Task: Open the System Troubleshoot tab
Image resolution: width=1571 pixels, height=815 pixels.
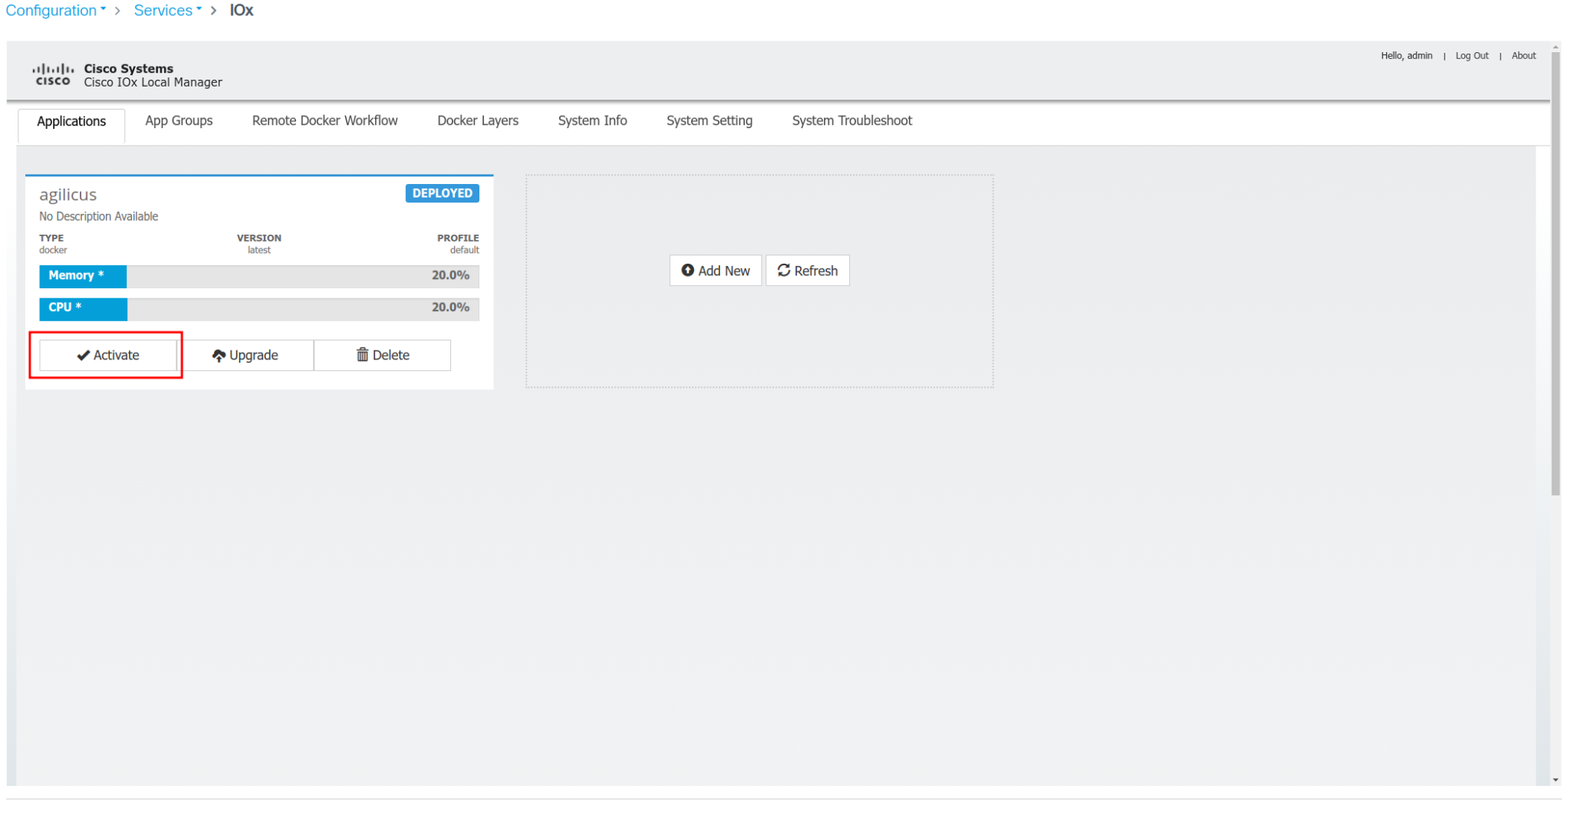Action: pos(851,120)
